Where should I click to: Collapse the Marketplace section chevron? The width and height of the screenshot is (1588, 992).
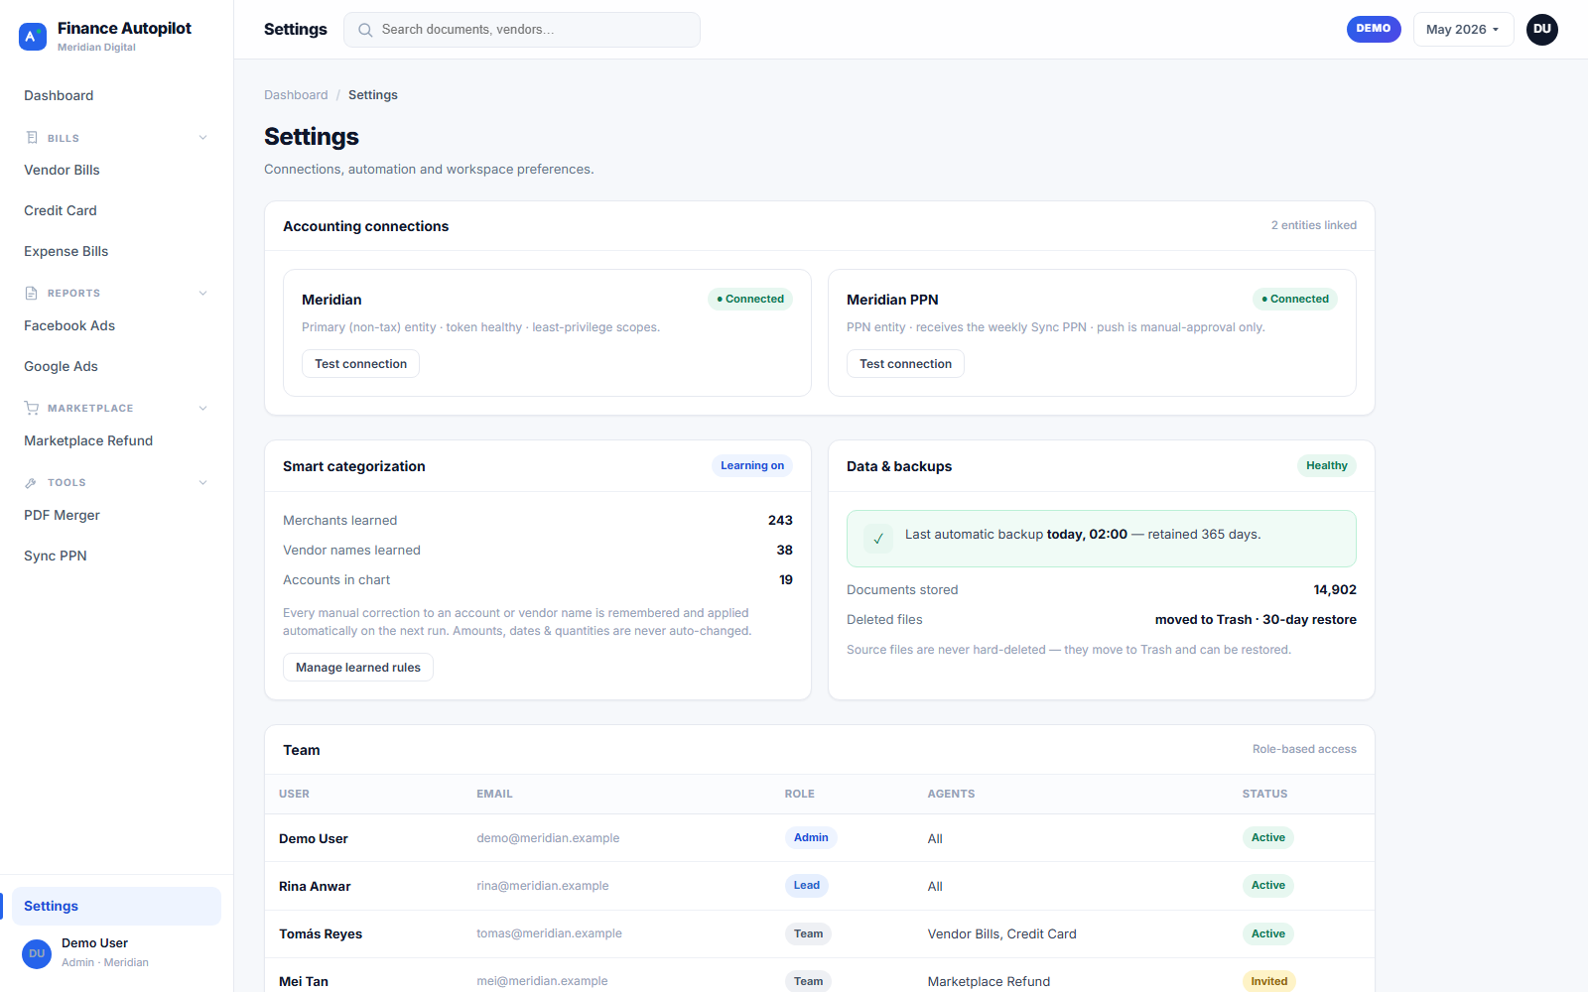point(202,408)
